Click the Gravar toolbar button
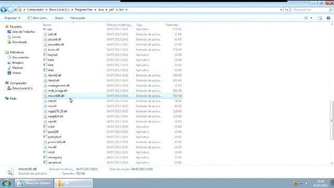The image size is (334, 188). click(x=59, y=18)
